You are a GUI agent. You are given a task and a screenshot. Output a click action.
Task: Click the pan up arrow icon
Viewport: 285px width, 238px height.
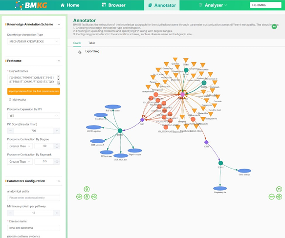click(x=87, y=189)
